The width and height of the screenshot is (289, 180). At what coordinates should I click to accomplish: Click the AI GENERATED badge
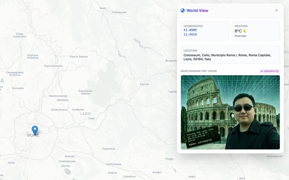(270, 71)
